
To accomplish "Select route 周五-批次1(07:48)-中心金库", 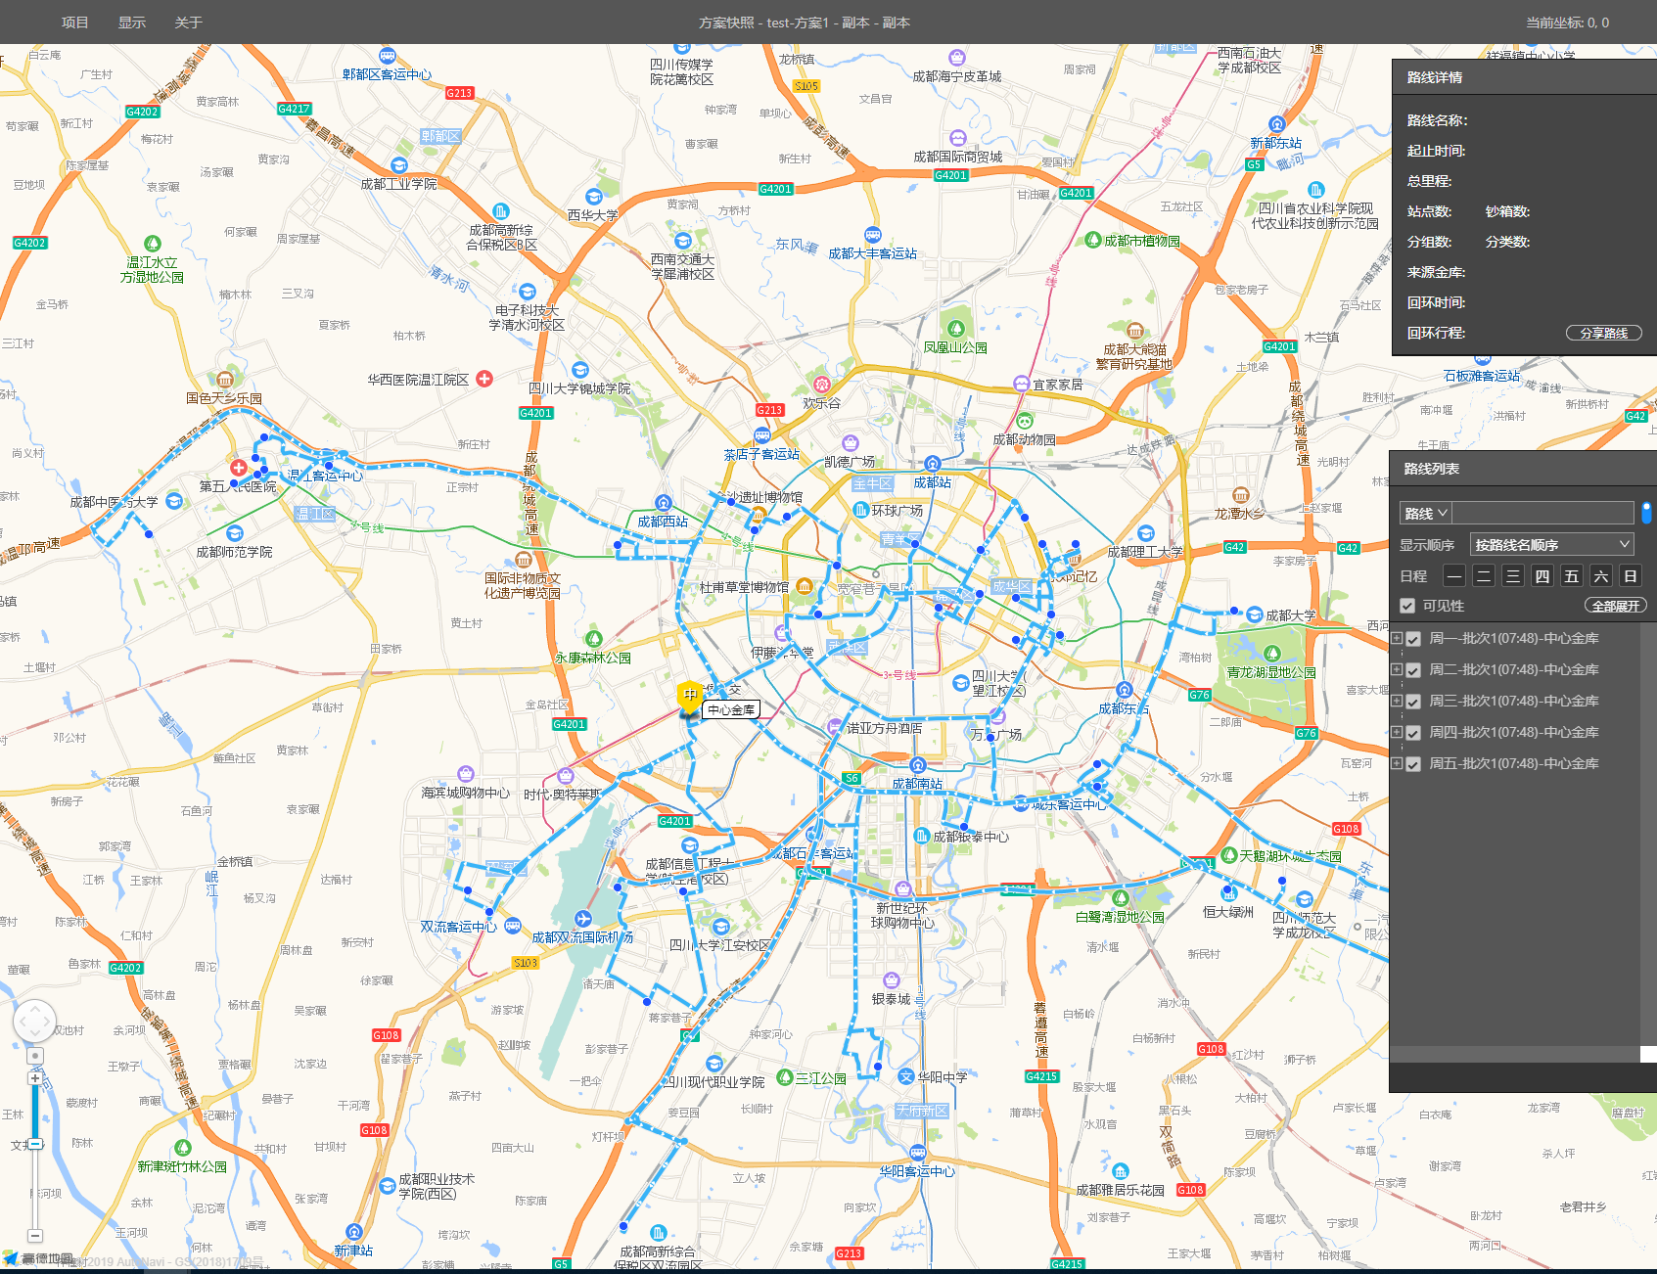I will pos(1514,763).
